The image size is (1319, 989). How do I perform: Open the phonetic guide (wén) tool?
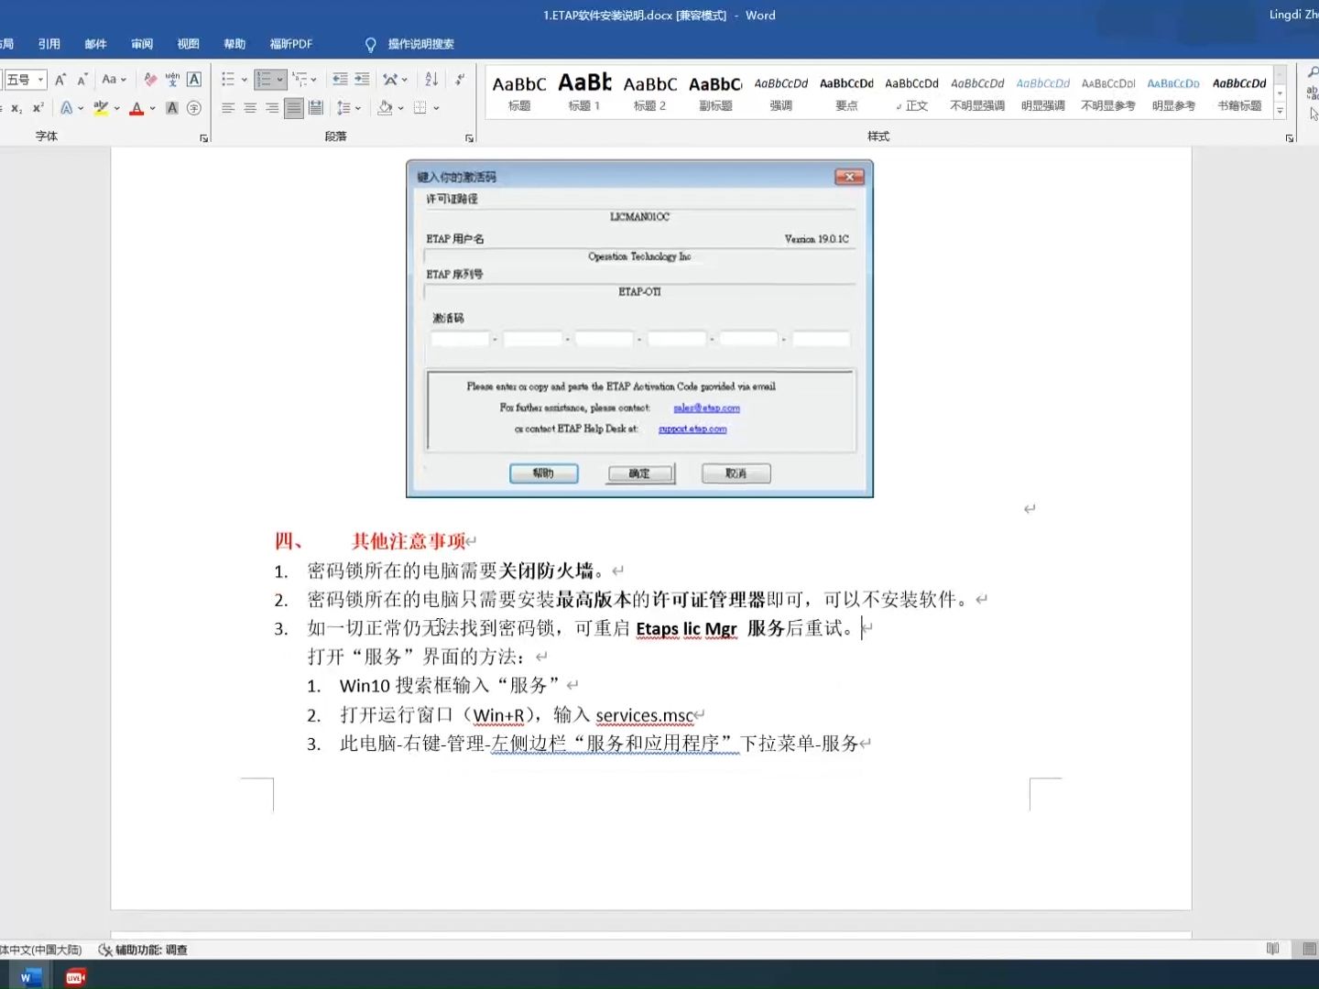172,80
